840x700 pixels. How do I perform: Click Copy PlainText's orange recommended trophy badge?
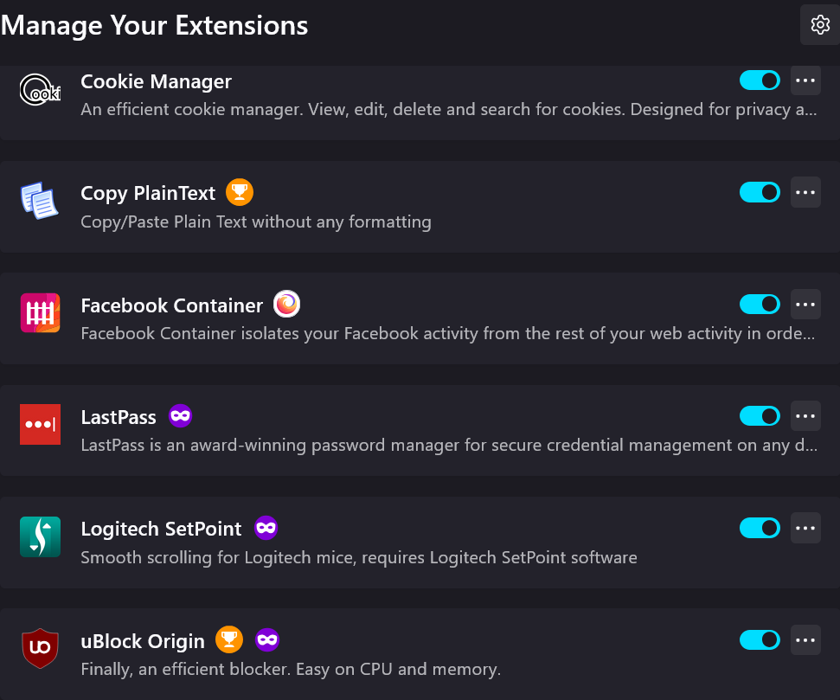click(240, 192)
